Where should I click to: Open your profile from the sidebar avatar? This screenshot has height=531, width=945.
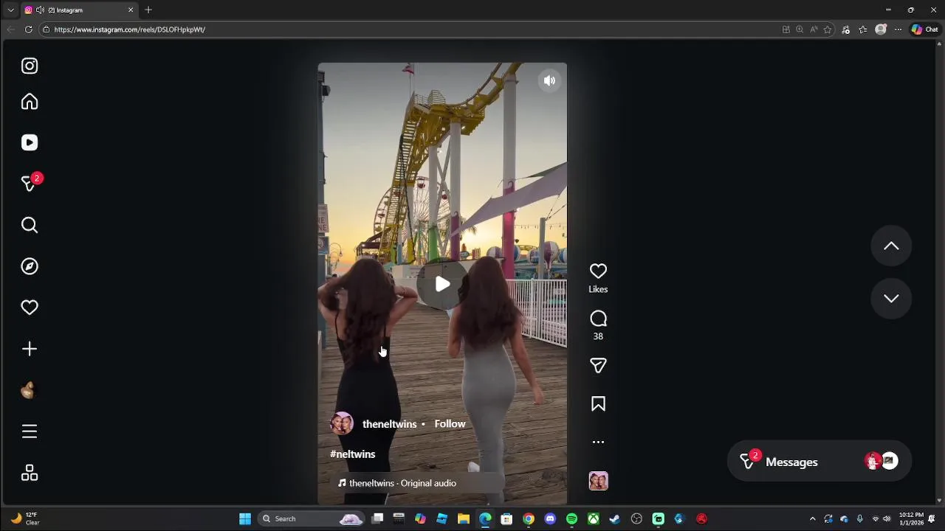click(30, 390)
